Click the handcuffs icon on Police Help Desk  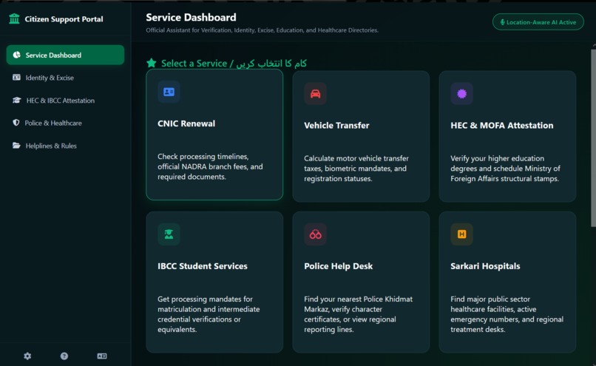click(315, 234)
